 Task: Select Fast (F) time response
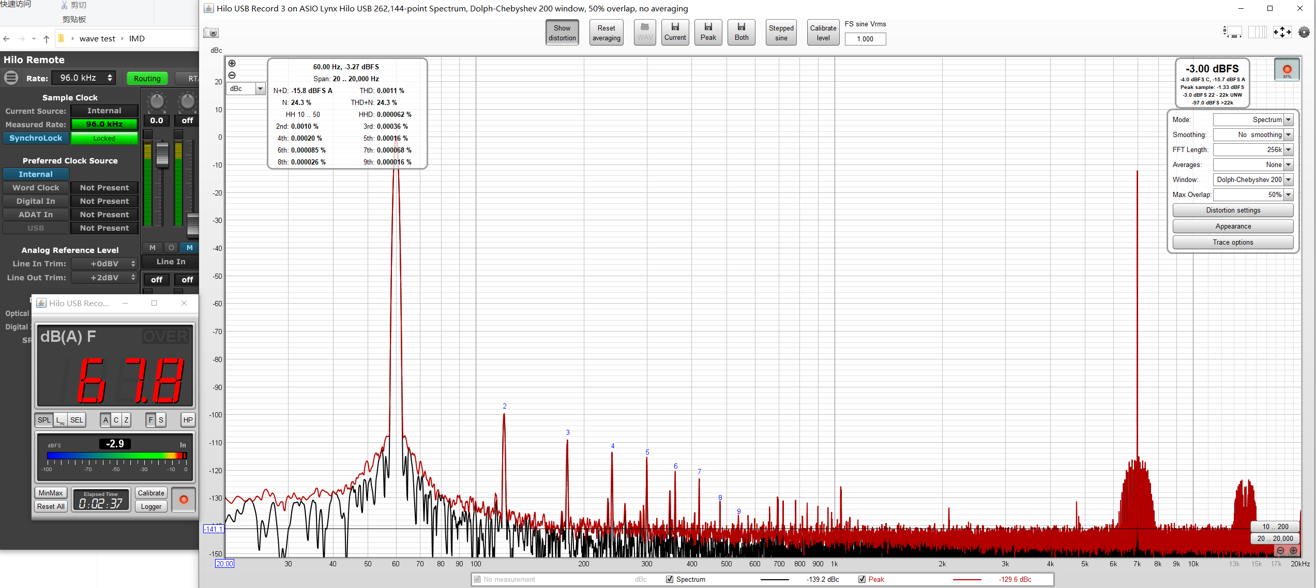click(150, 420)
